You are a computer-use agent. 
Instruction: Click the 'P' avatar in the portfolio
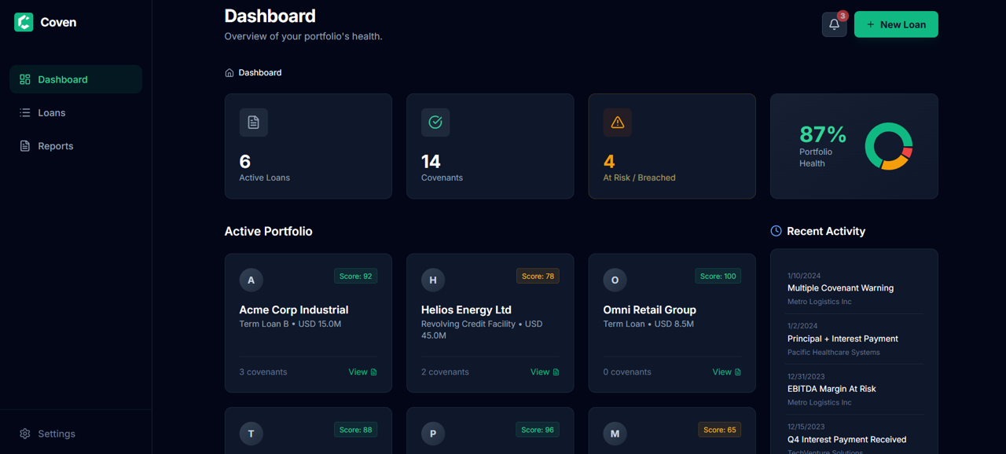[433, 434]
